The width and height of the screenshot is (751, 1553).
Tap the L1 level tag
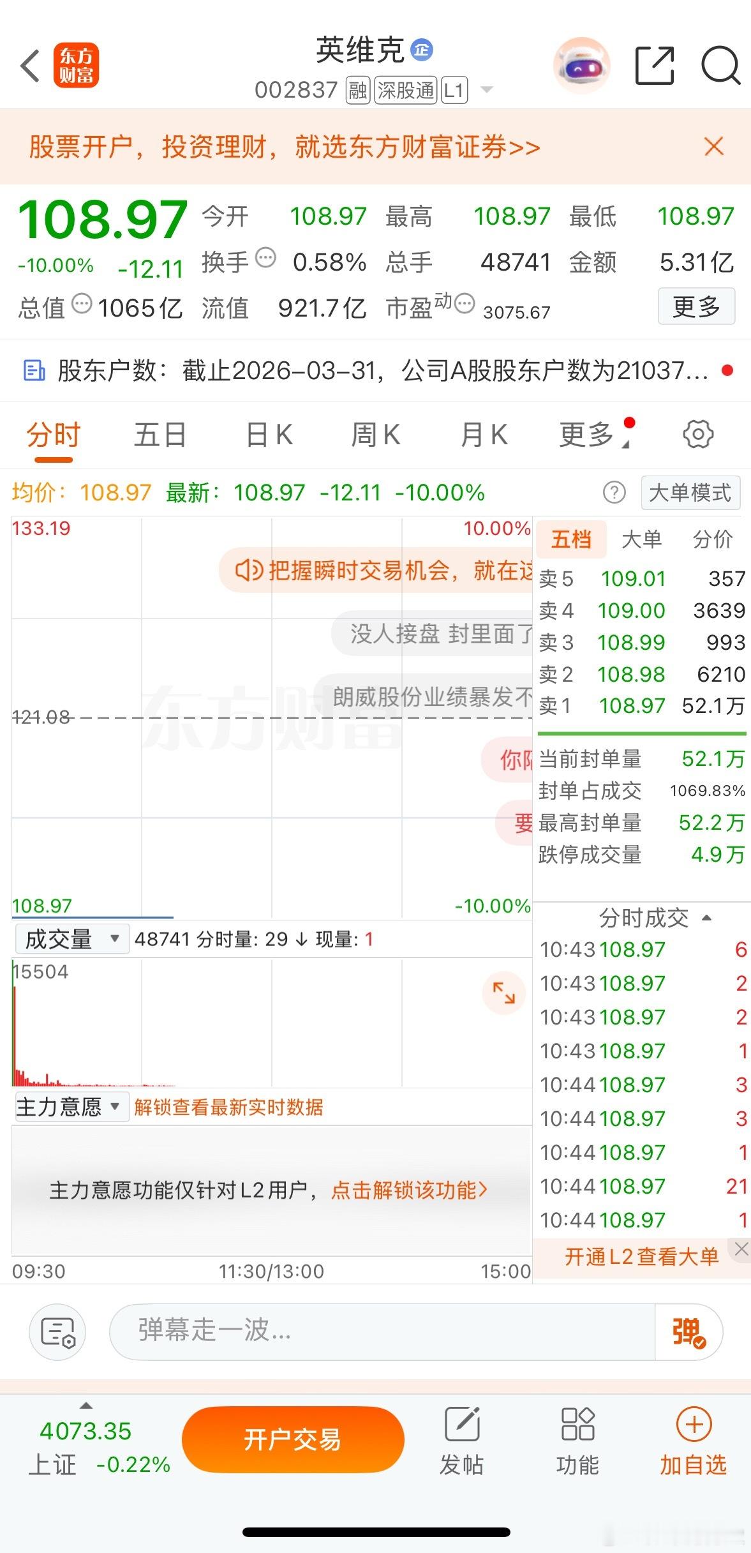pyautogui.click(x=454, y=90)
